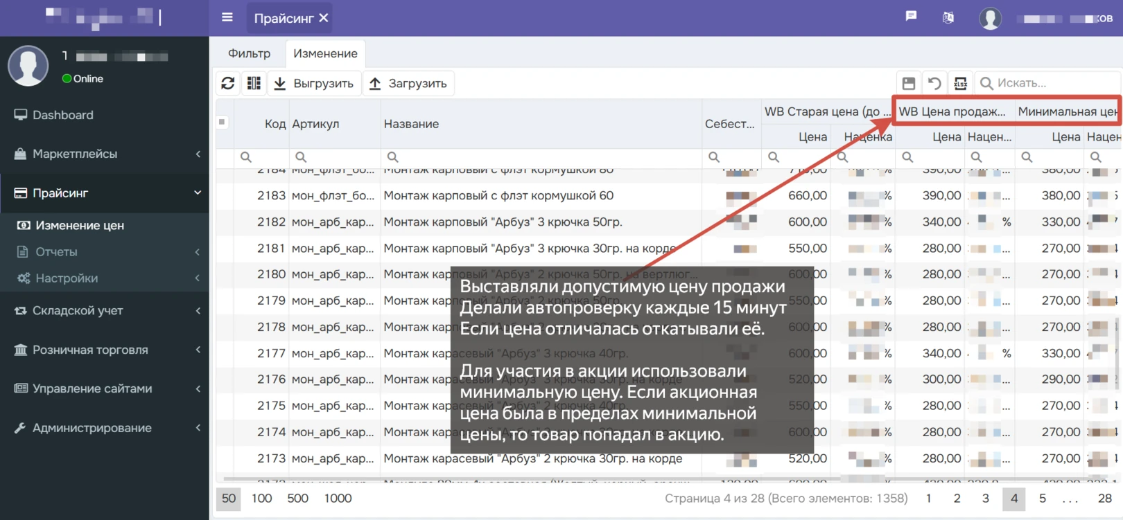Click the undo changes icon
Screen dimensions: 1123x520
click(934, 83)
